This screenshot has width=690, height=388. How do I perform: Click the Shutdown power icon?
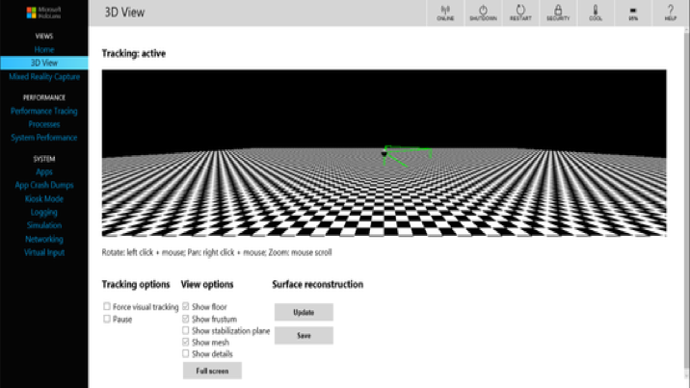click(x=483, y=13)
